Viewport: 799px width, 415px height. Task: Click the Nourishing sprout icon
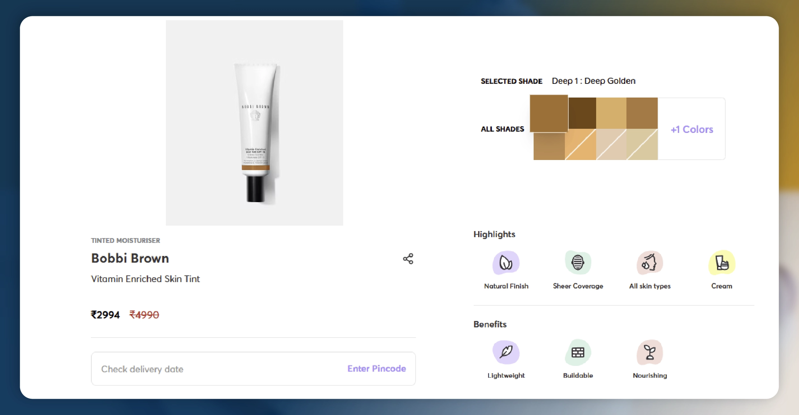pyautogui.click(x=649, y=352)
